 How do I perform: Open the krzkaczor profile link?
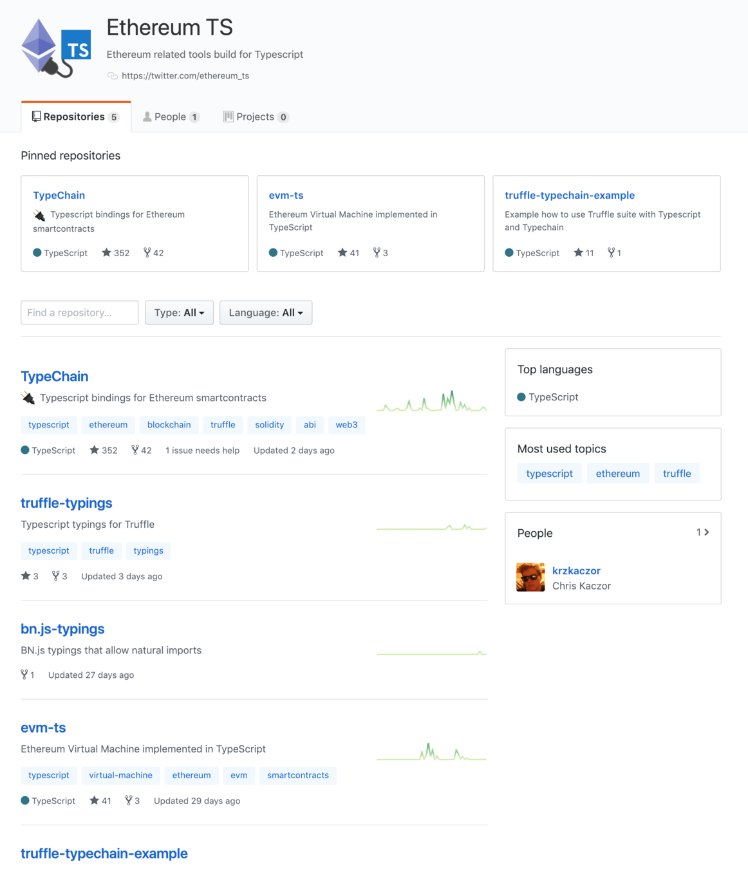[576, 571]
